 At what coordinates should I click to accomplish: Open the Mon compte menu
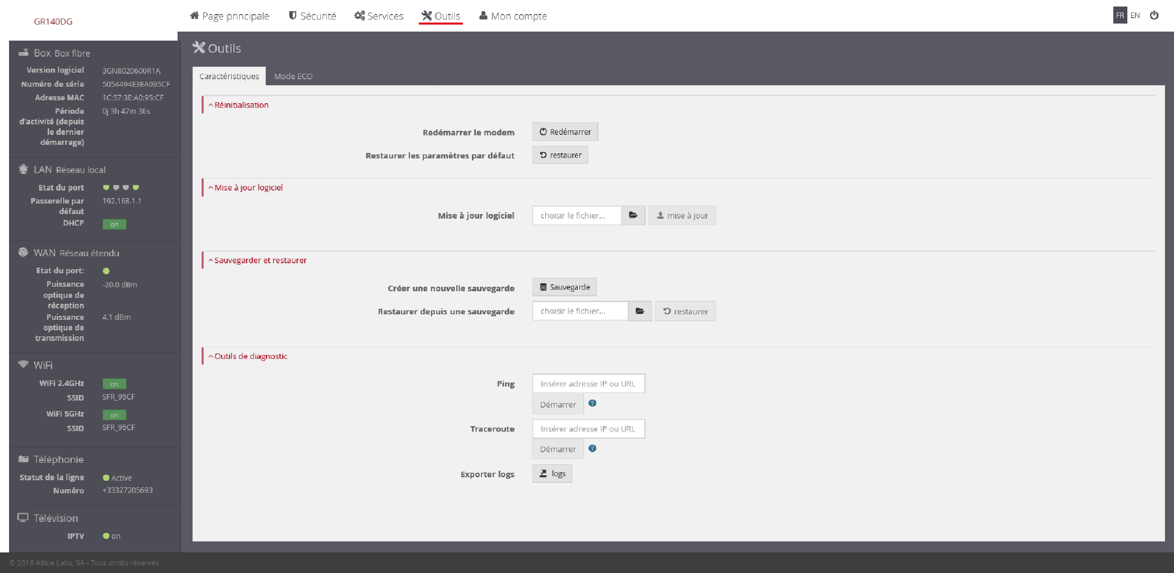(x=513, y=16)
